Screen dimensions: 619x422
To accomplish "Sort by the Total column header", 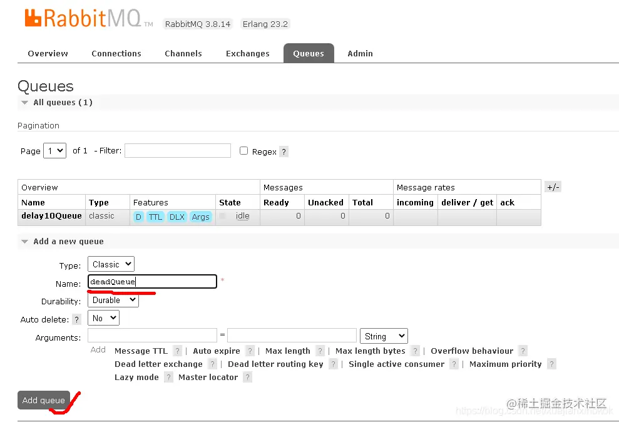I will point(362,202).
